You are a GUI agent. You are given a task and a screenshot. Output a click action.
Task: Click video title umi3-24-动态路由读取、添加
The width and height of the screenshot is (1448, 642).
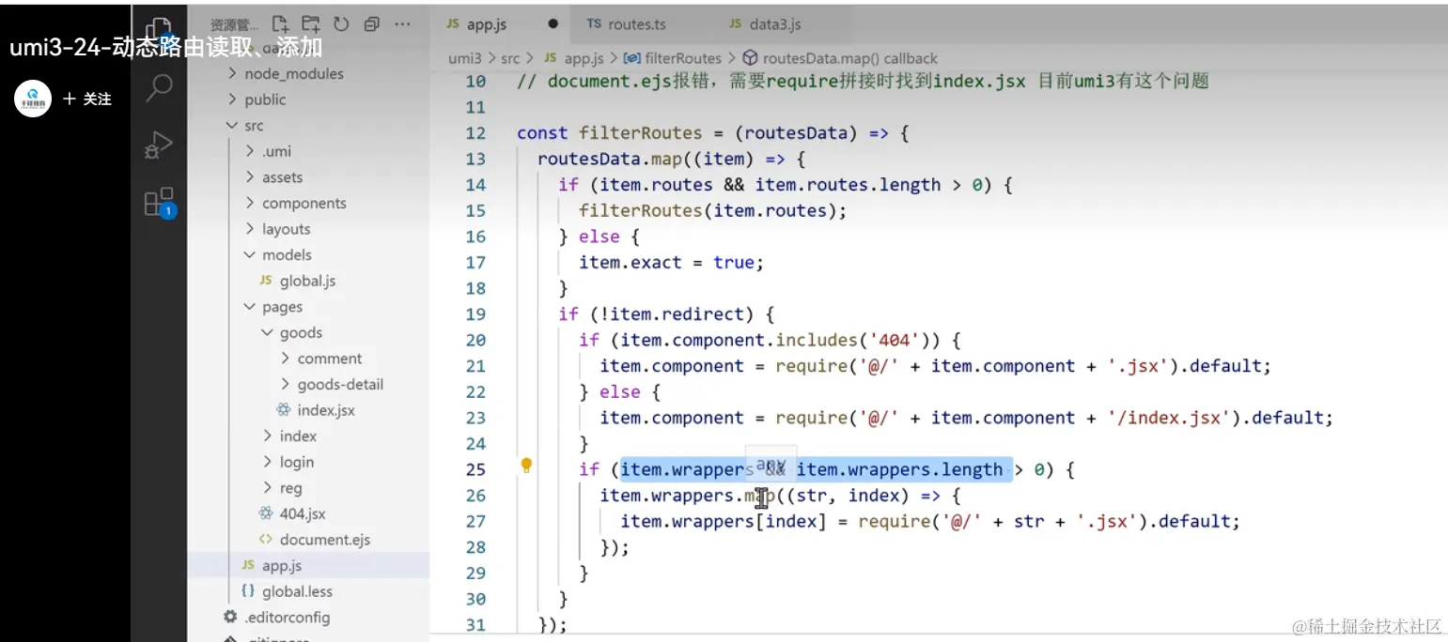coord(166,47)
